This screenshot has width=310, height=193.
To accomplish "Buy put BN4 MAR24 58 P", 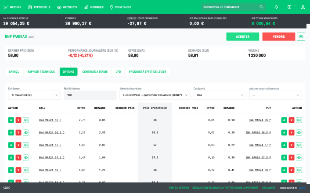I will click(284, 170).
